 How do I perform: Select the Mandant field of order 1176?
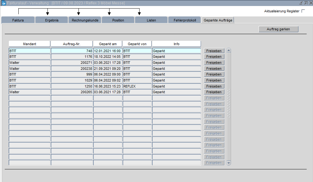(29, 57)
